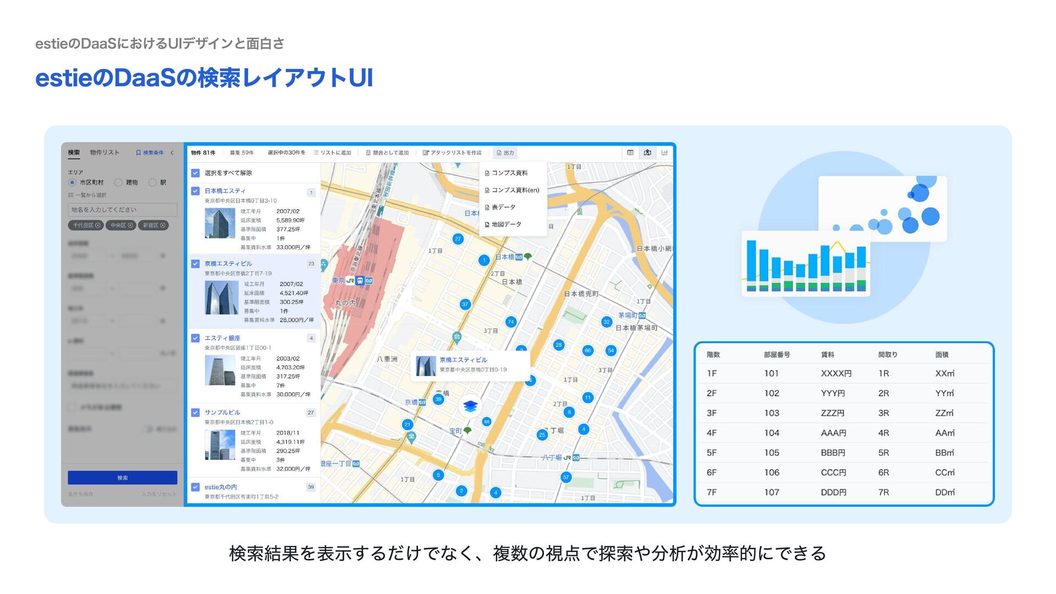
Task: Click the layers icon on map
Action: coord(470,406)
